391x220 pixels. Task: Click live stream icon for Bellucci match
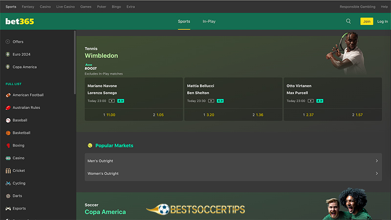pos(211,101)
